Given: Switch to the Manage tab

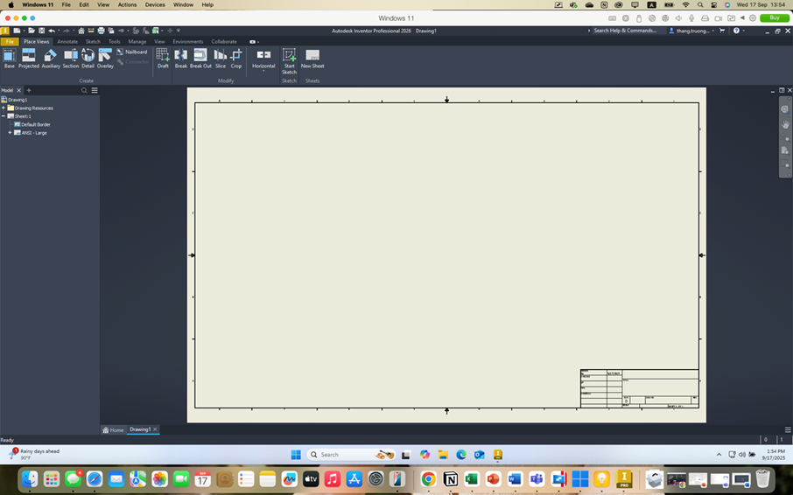Looking at the screenshot, I should pyautogui.click(x=137, y=42).
